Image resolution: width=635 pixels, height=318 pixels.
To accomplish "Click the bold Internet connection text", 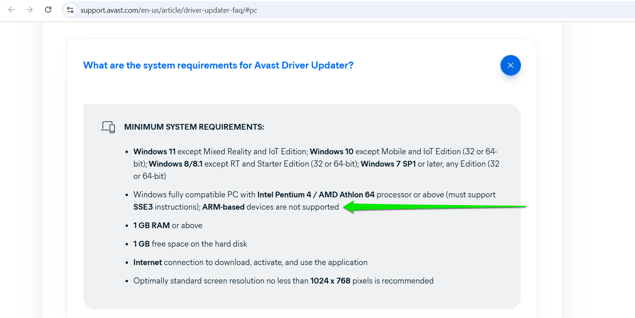I will [148, 262].
